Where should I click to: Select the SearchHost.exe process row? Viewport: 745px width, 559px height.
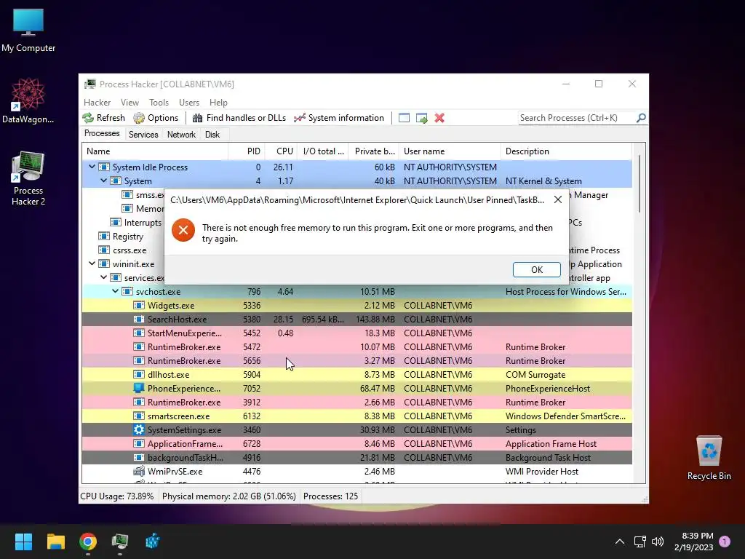[x=356, y=319]
